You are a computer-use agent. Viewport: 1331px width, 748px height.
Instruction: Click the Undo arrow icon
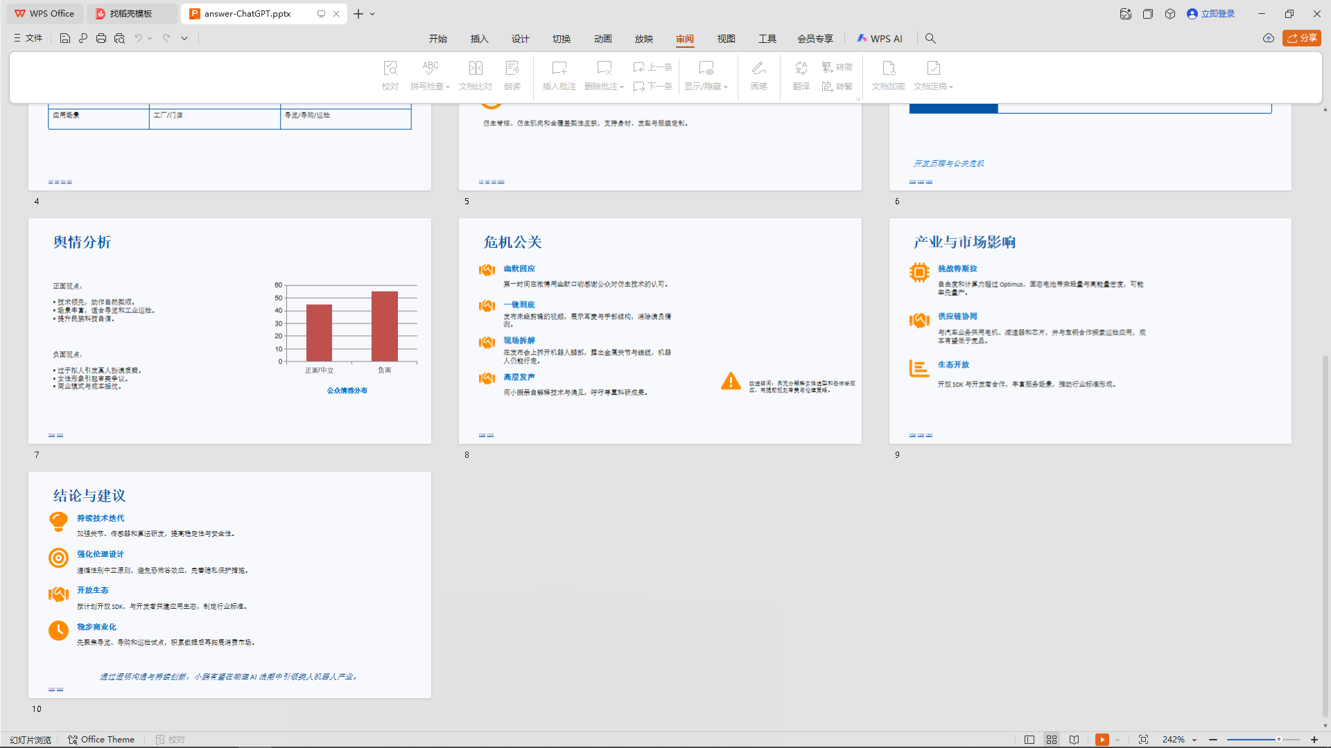139,39
